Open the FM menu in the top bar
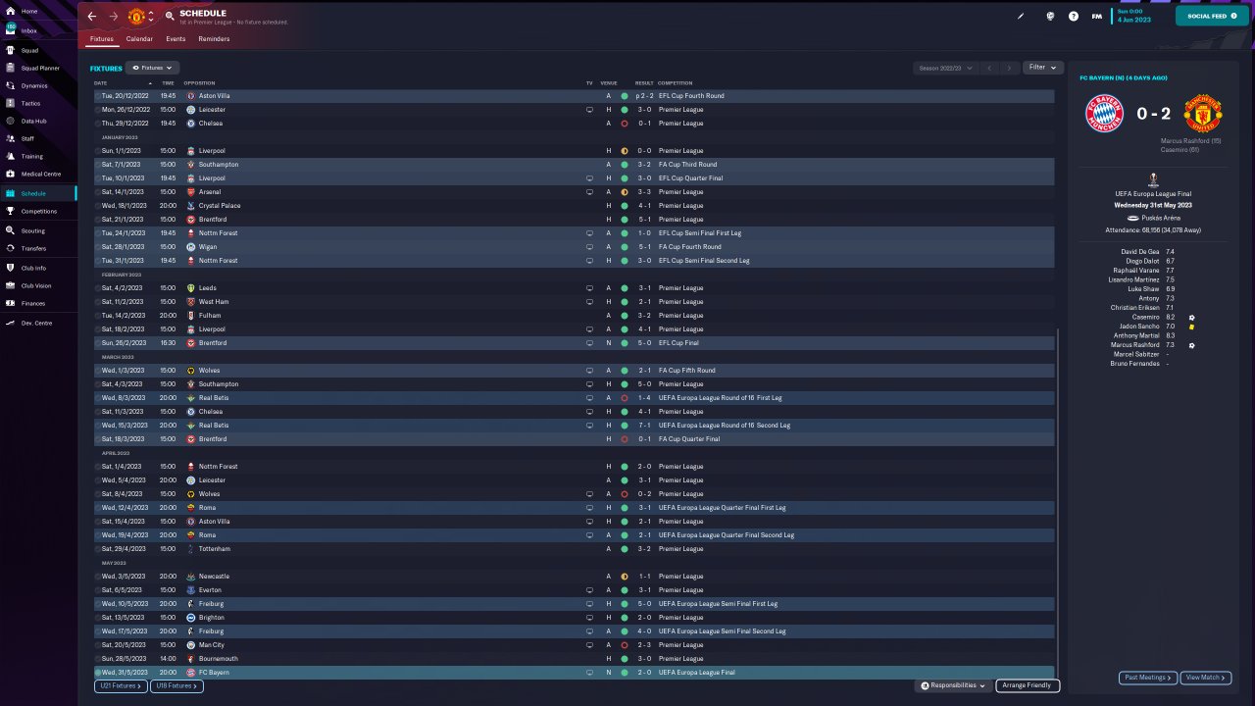1255x706 pixels. [1097, 16]
